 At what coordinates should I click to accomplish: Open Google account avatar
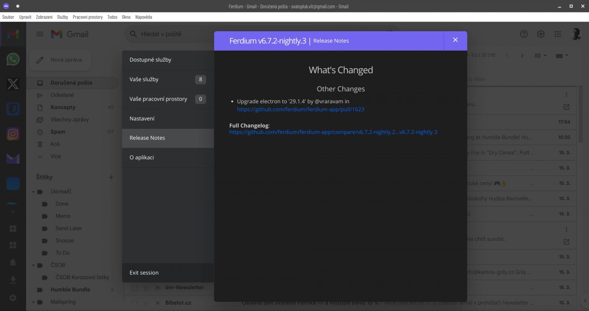[576, 34]
